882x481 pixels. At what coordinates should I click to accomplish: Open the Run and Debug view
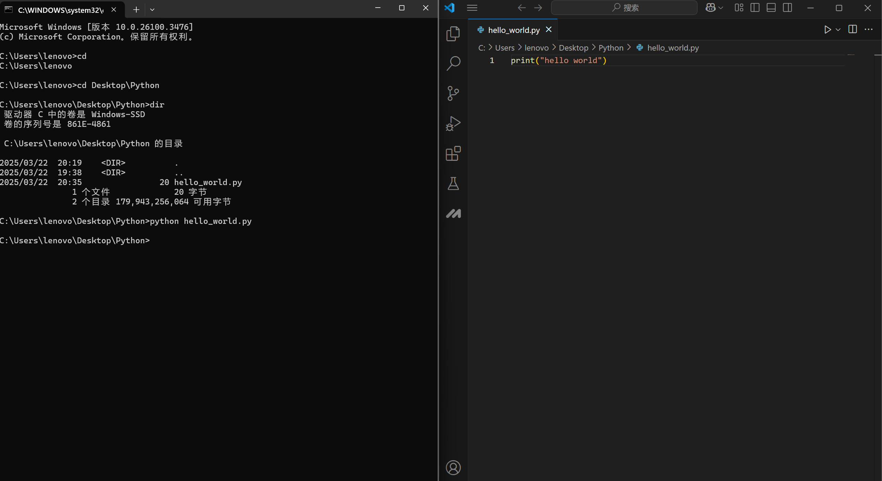pos(453,123)
